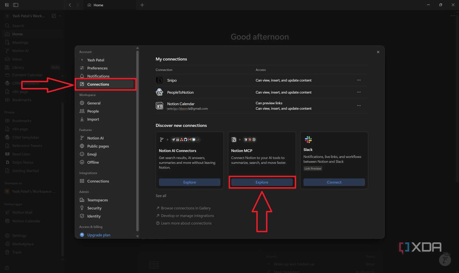Viewport: 459px width, 273px height.
Task: Click the Notion AI floating assistant icon
Action: 445,260
